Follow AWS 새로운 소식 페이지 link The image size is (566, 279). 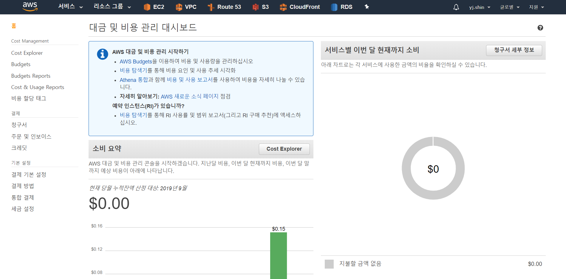(x=190, y=96)
